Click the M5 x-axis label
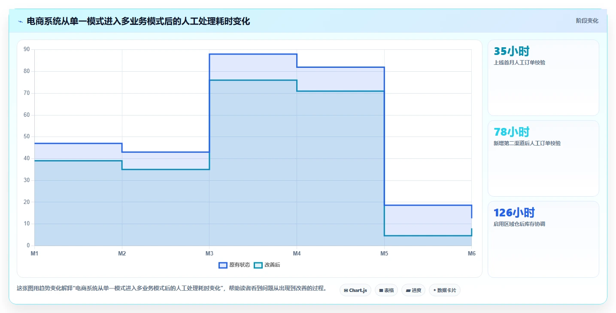Screen dimensions: 616x313 [x=384, y=253]
